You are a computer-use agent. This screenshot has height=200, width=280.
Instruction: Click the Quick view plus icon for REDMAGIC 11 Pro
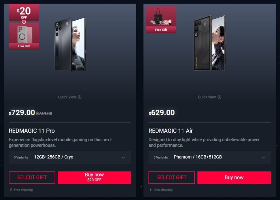80,97
